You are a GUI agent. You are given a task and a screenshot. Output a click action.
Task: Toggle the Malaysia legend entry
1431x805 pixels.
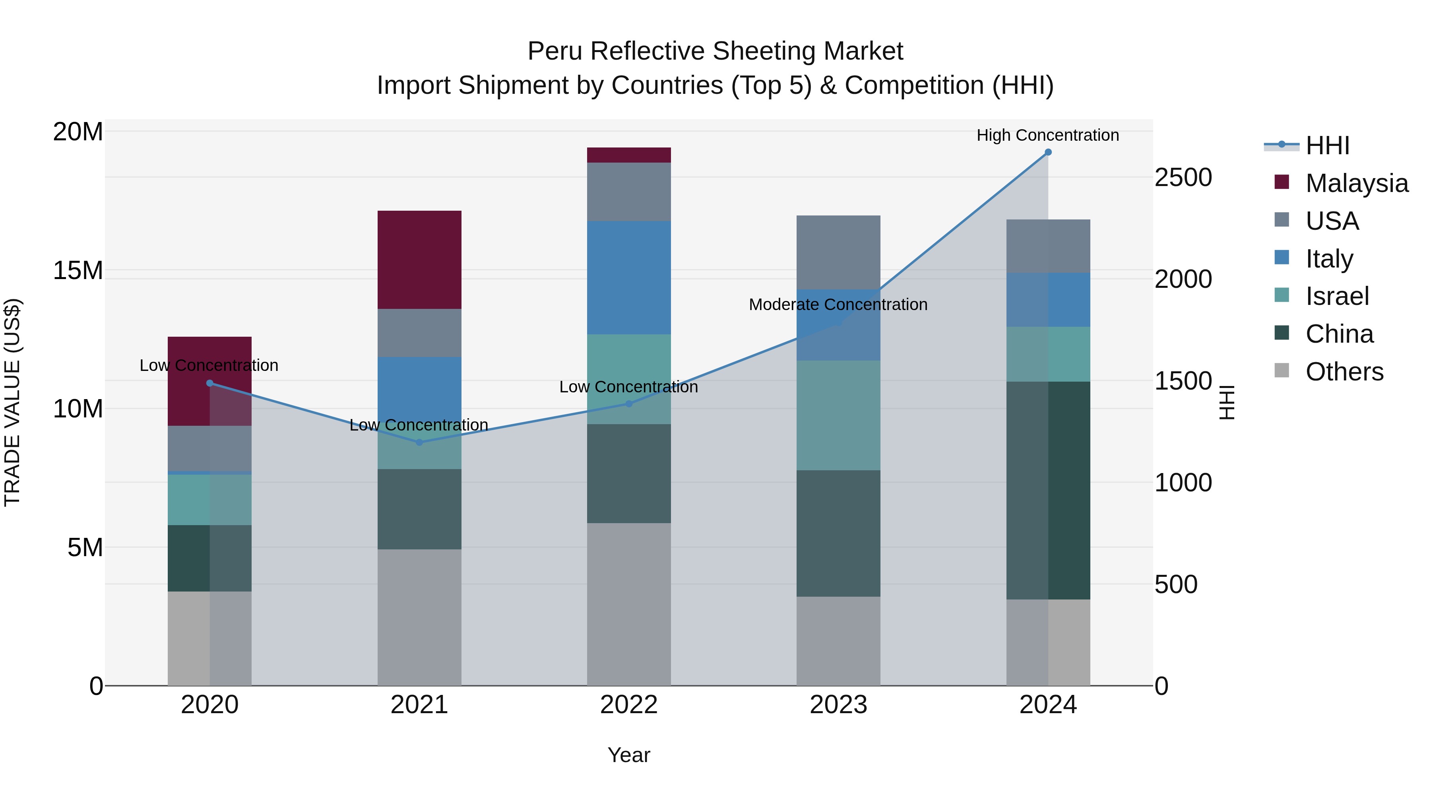[1341, 183]
